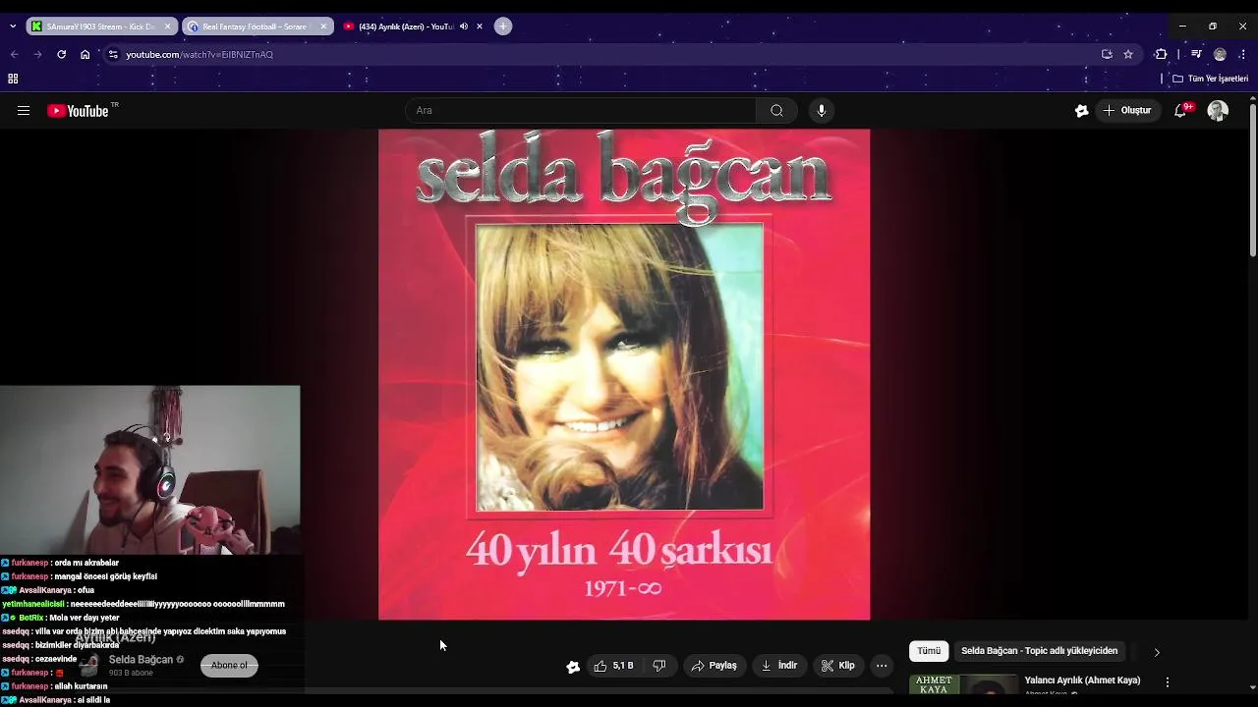Open YouTube account avatar menu
Image resolution: width=1258 pixels, height=707 pixels.
[x=1218, y=111]
